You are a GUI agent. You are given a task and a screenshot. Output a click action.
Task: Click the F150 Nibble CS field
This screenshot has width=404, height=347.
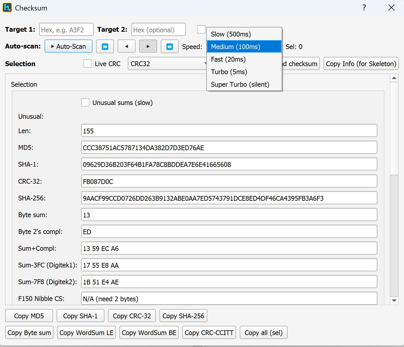(229, 299)
